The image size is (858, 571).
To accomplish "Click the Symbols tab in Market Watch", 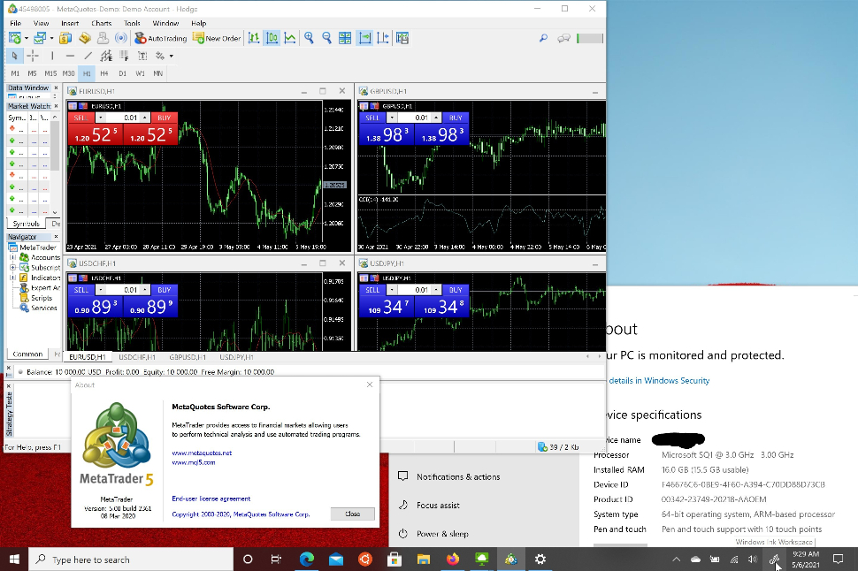I will pos(26,224).
